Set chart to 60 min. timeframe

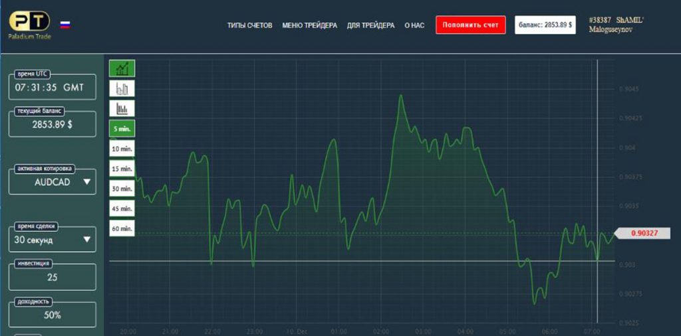tap(122, 228)
